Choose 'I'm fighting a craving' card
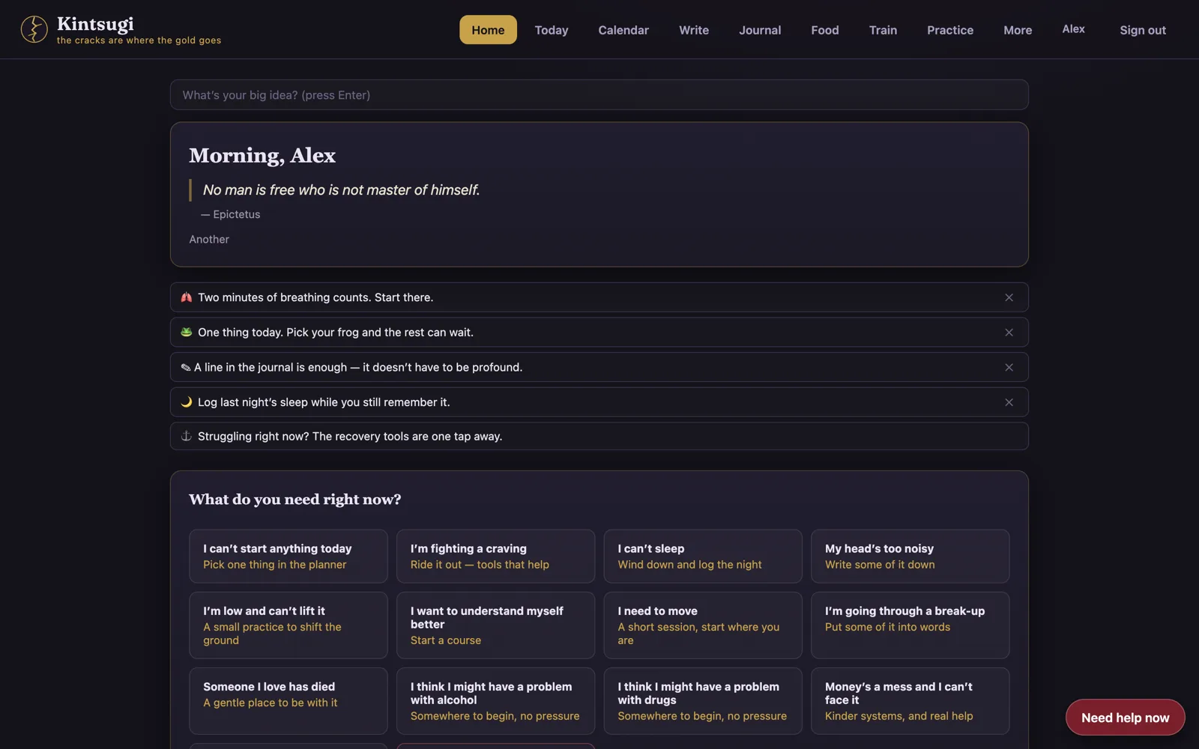 tap(495, 557)
